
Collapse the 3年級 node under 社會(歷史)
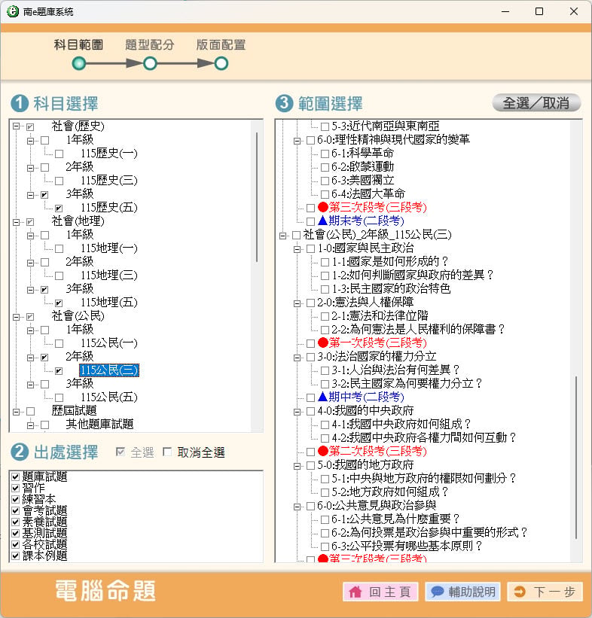pyautogui.click(x=30, y=195)
